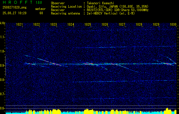Viewport: 179px width, 114px height.
Task: Click the Observer field label
Action: pyautogui.click(x=58, y=3)
